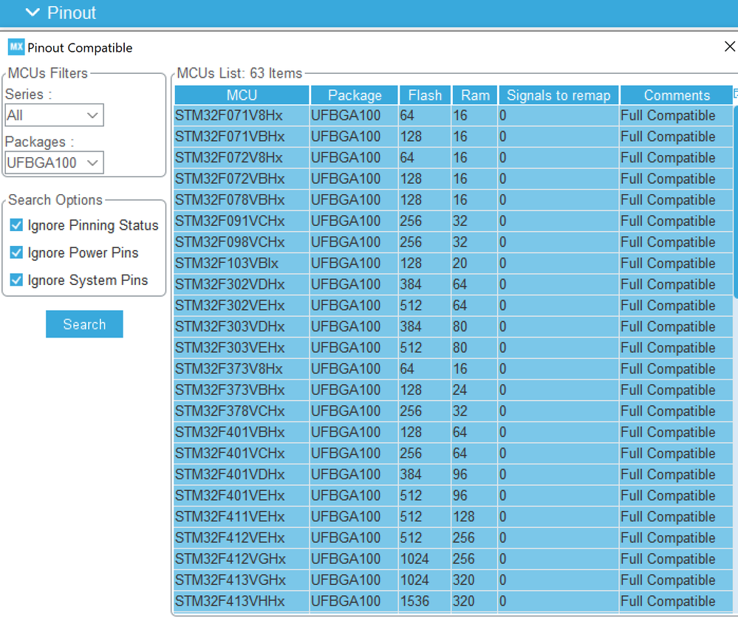Select the STM32F071V8Hx row
Screen dimensions: 738x618
(454, 116)
